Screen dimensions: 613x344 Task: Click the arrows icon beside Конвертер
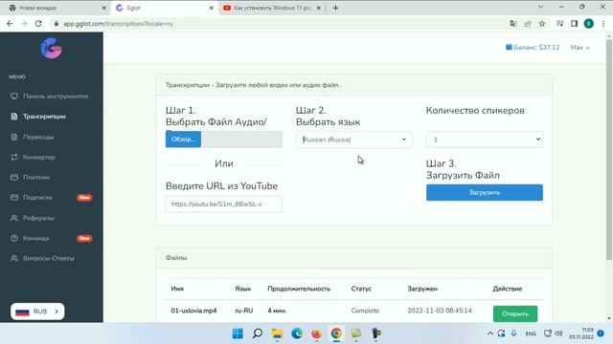point(14,157)
